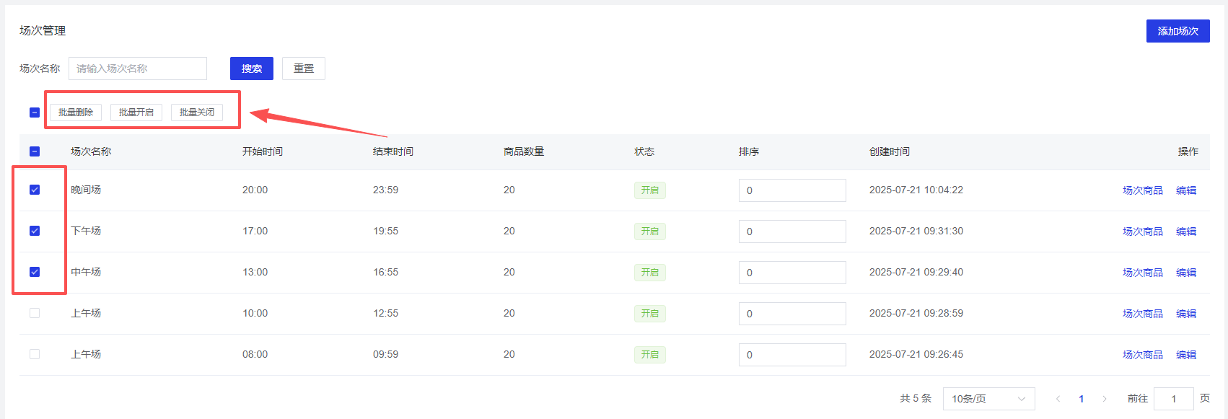Uncheck the 晚间场 row checkbox
The image size is (1228, 419).
(x=35, y=190)
